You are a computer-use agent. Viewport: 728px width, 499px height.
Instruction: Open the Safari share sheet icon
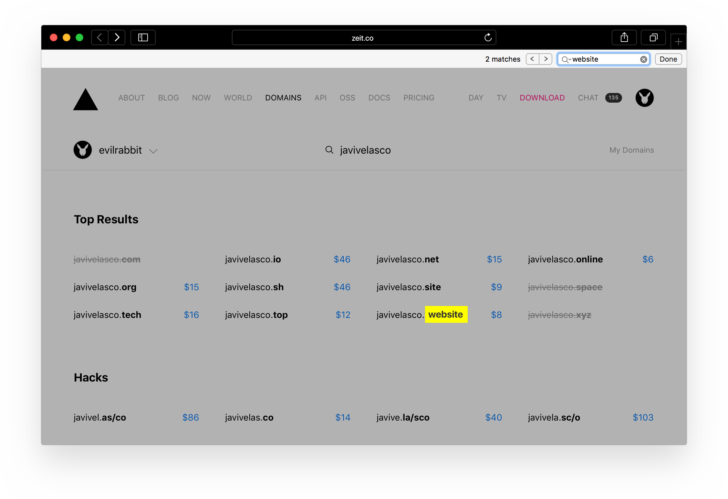[624, 37]
